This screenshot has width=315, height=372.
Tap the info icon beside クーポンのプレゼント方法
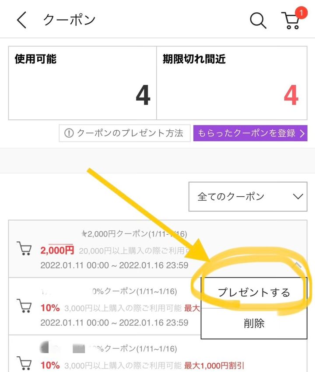tap(70, 133)
